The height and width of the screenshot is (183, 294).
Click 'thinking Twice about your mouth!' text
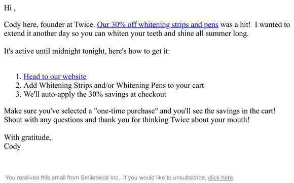pos(196,120)
